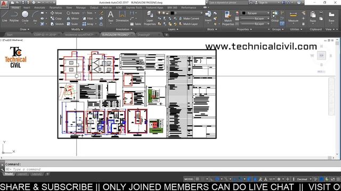Toggle ortho mode in status bar
341x191 pixels.
point(212,179)
